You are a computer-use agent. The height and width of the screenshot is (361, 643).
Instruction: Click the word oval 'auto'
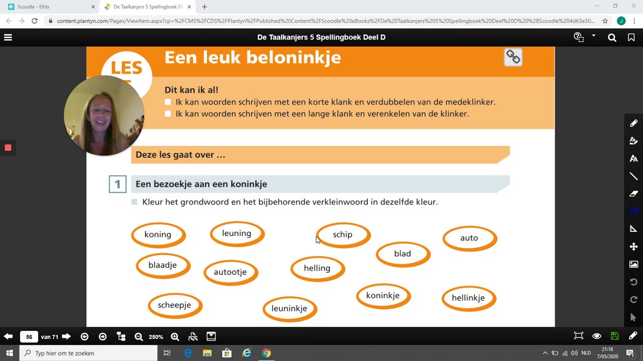[470, 238]
